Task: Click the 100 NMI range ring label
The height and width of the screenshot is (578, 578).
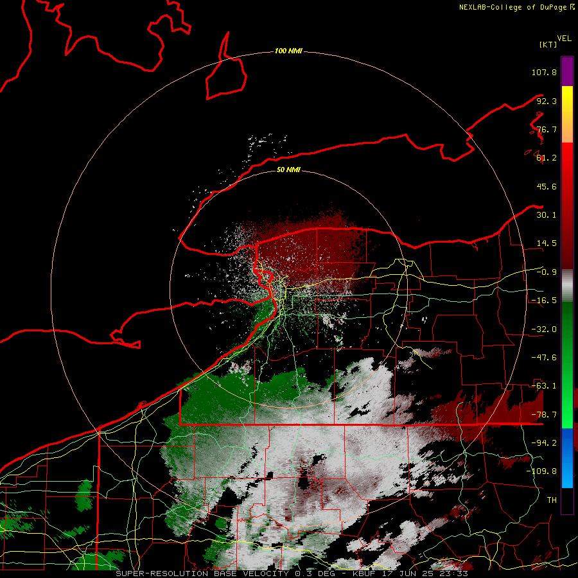Action: [x=288, y=51]
